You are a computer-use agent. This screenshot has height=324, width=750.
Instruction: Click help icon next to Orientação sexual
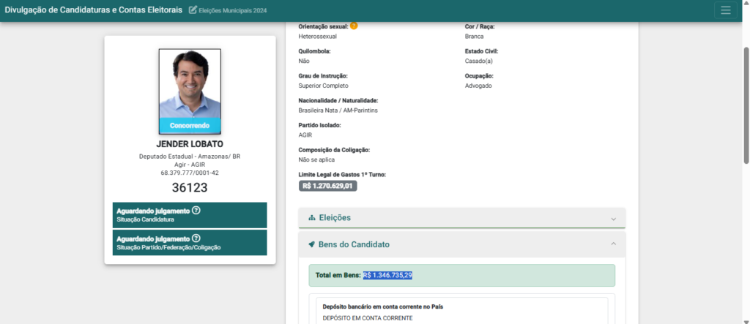point(354,26)
